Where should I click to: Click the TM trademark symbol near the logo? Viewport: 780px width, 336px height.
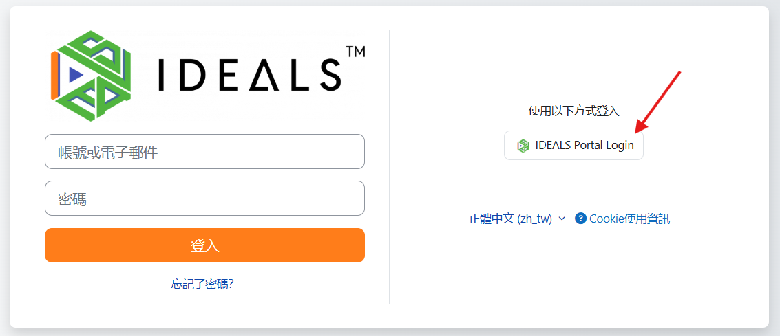355,52
